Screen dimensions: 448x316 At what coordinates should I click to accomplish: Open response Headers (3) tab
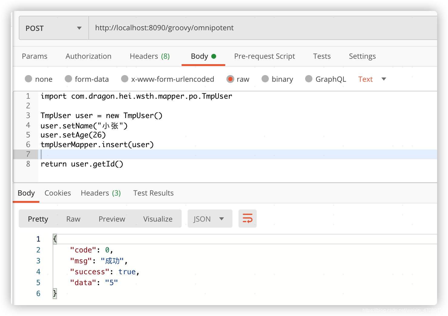(101, 193)
